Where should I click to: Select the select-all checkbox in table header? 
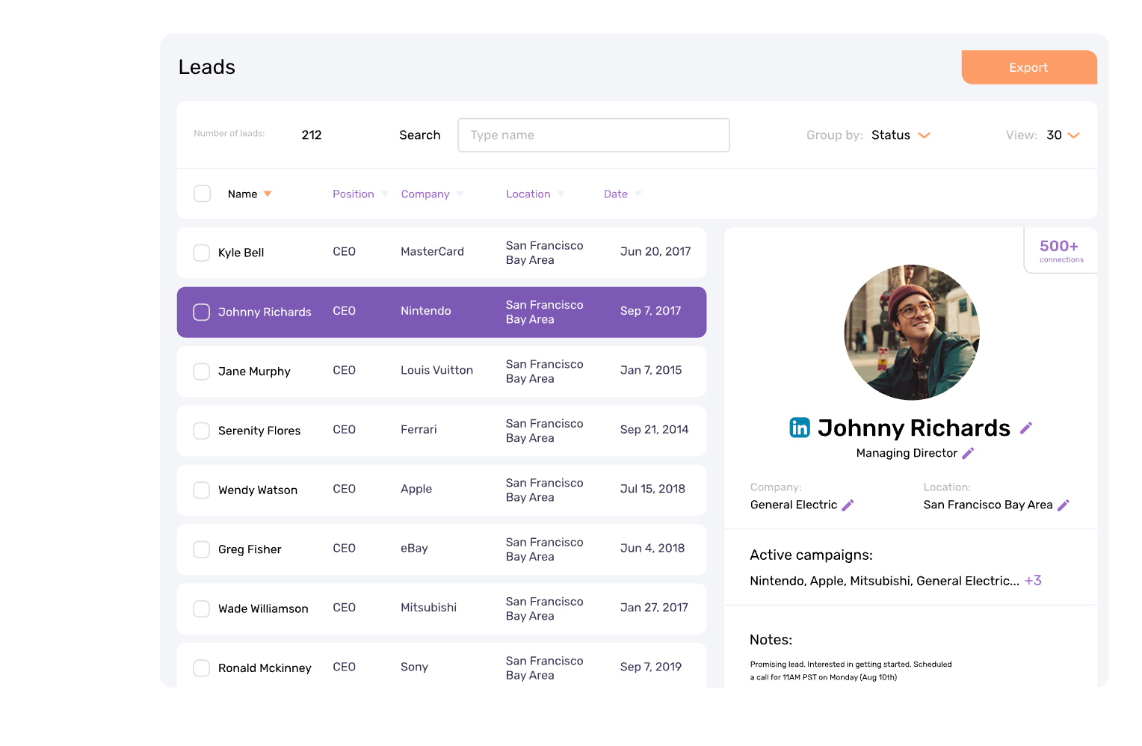coord(202,193)
